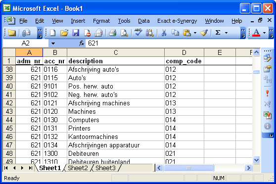
Task: Click the vertical scrollbar thumb
Action: [x=256, y=72]
